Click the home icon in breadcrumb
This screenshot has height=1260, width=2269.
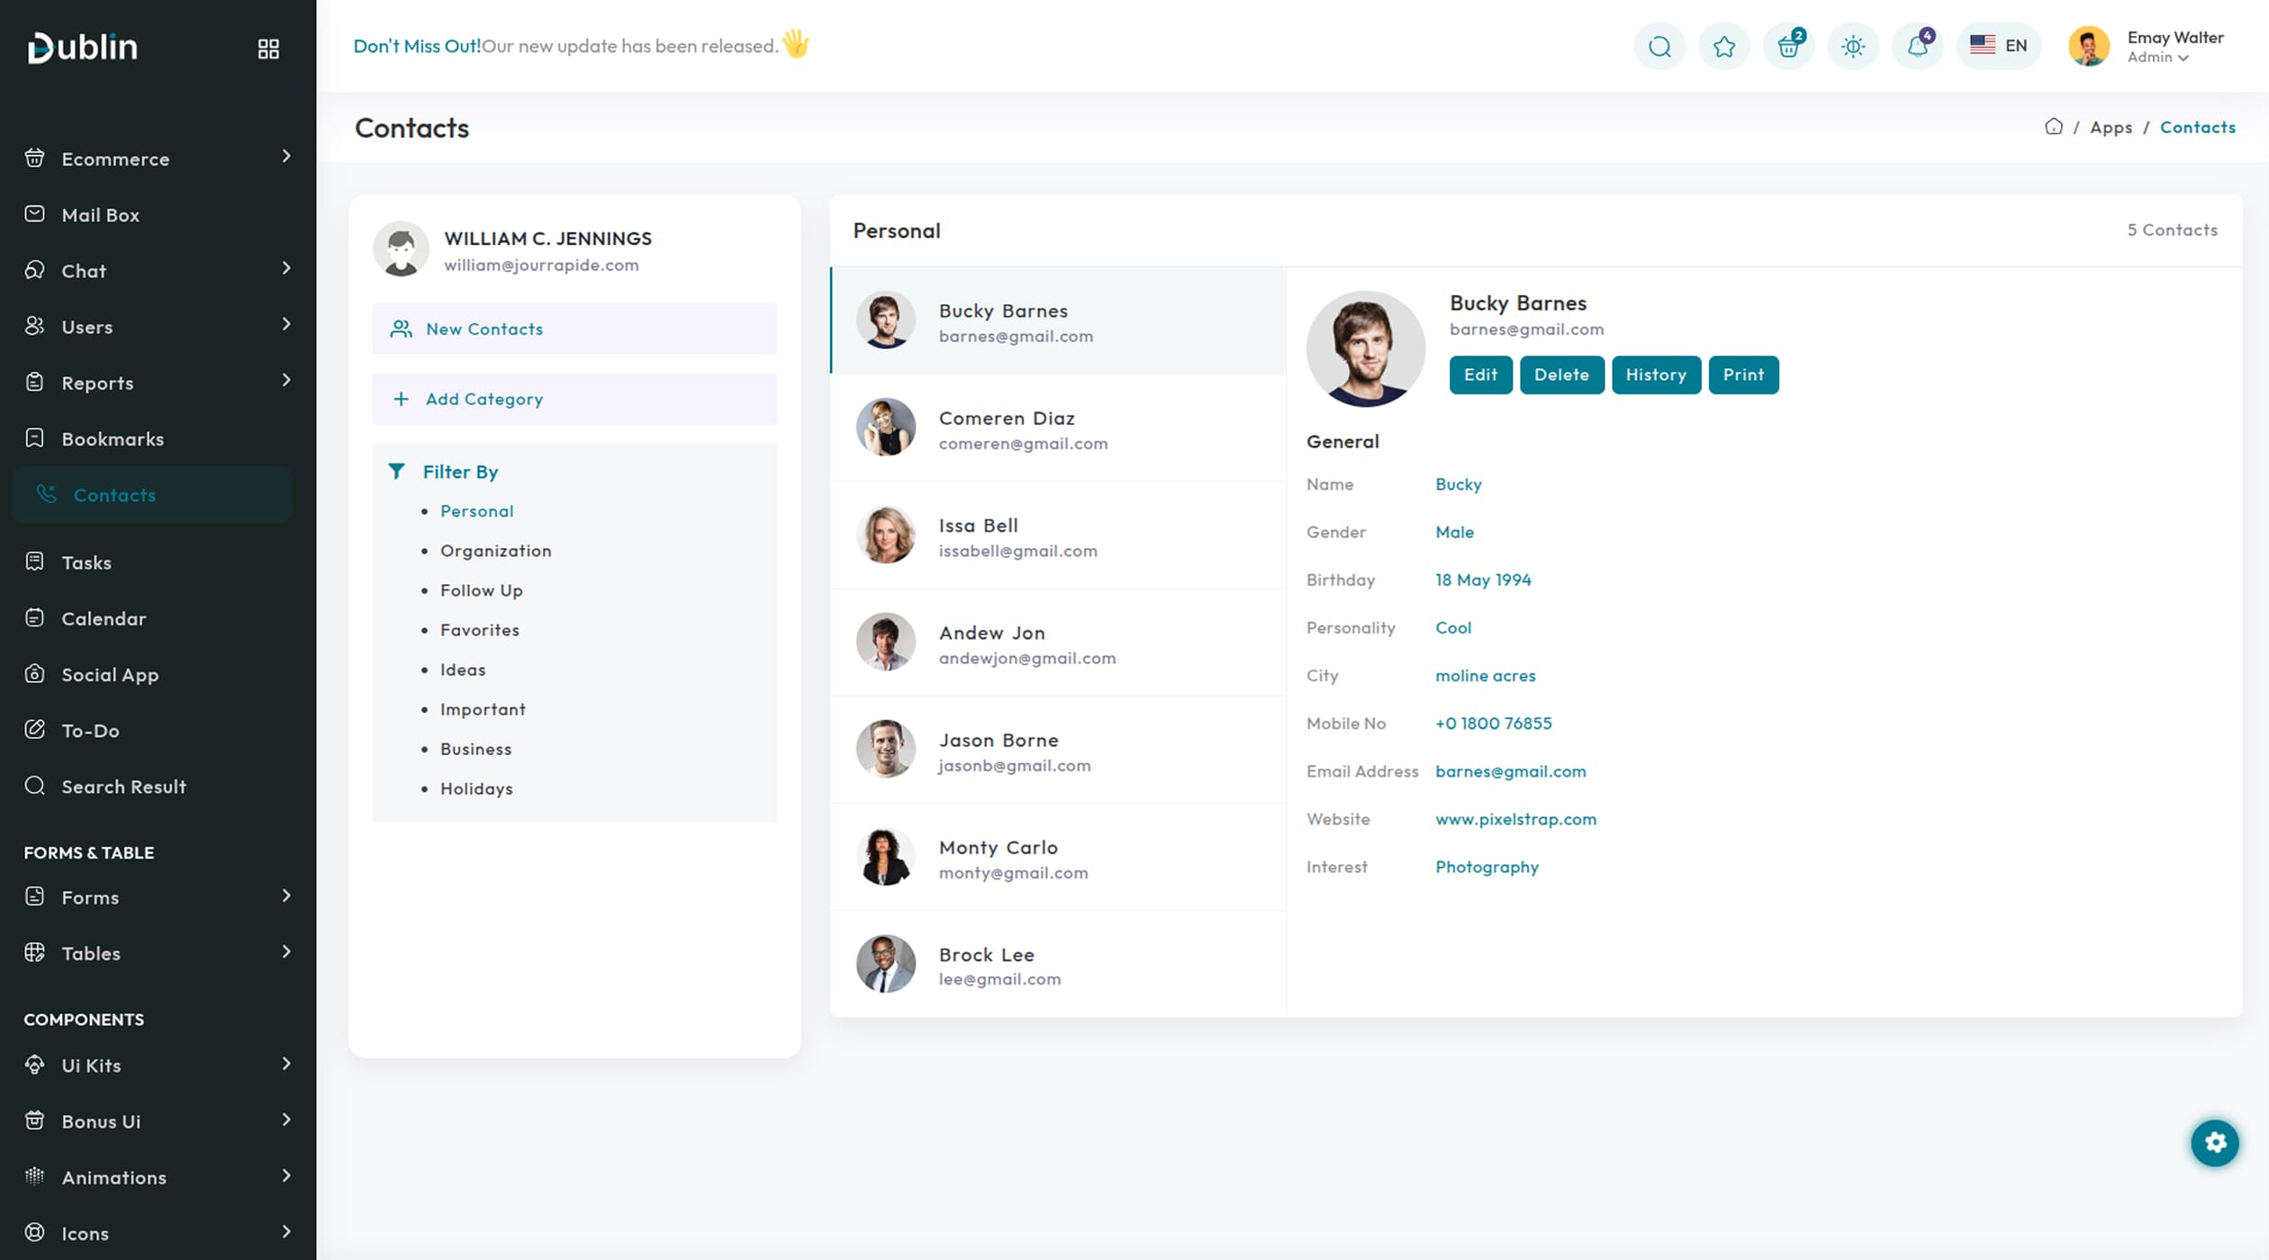(x=2053, y=127)
